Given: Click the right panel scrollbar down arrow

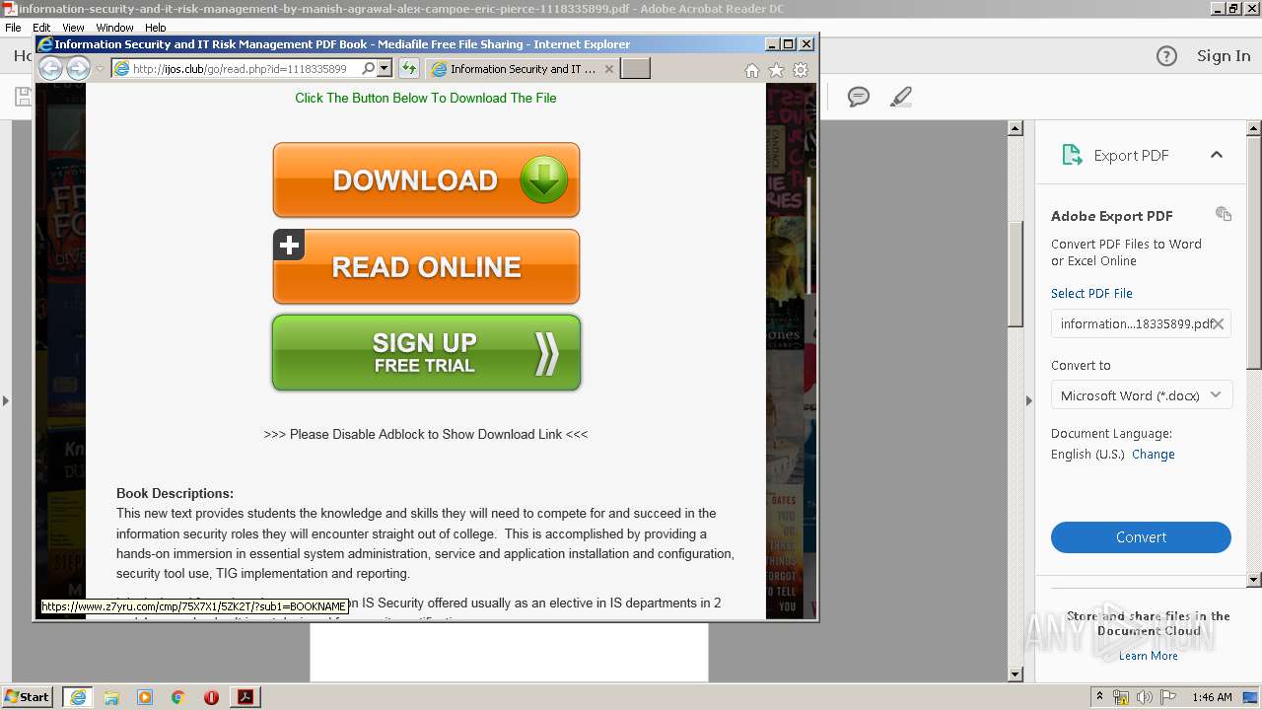Looking at the screenshot, I should tap(1254, 580).
